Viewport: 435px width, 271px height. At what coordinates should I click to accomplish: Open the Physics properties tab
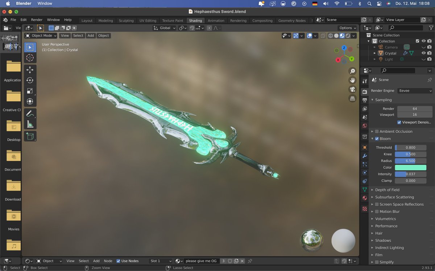(x=365, y=173)
